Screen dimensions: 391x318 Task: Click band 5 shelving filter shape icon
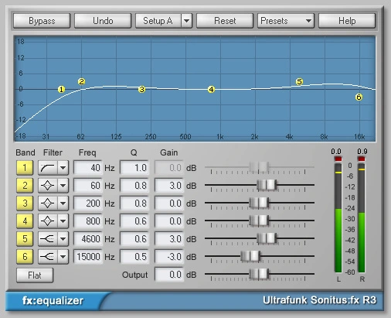point(48,239)
